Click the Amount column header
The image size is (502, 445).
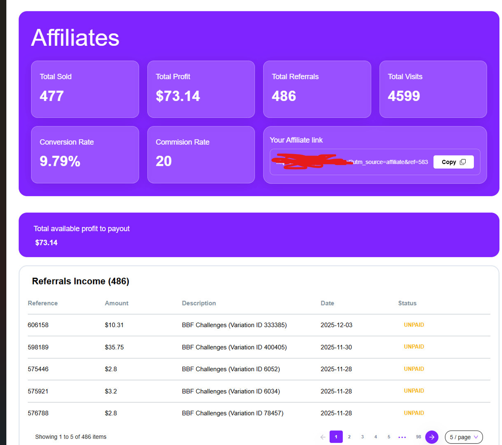pyautogui.click(x=117, y=303)
